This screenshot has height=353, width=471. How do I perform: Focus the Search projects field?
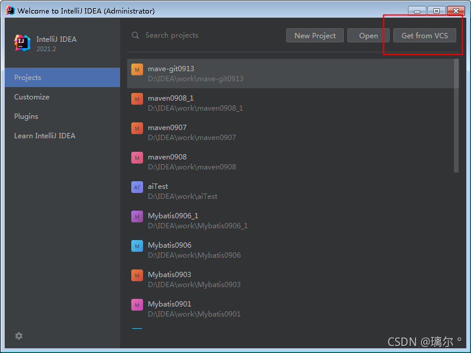pos(207,35)
